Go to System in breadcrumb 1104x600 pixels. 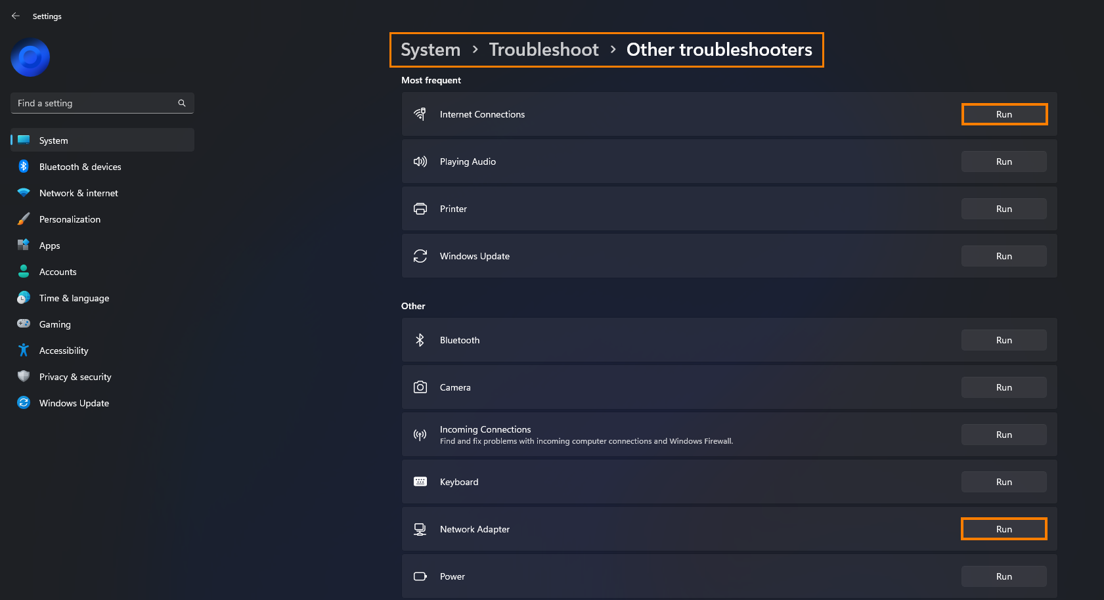[431, 50]
